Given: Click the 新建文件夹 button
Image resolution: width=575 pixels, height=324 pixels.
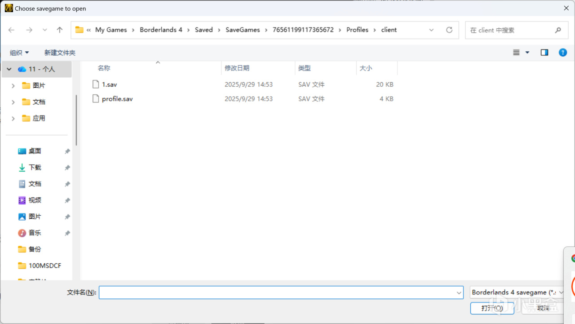Looking at the screenshot, I should click(x=60, y=53).
